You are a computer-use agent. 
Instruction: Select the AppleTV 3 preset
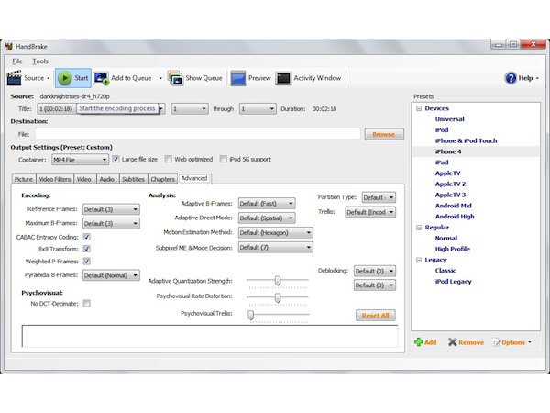[450, 195]
